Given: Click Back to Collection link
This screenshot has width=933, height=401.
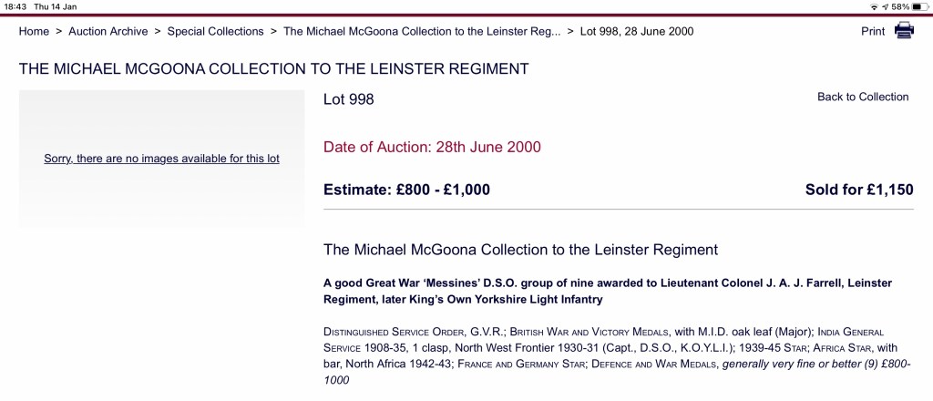Looking at the screenshot, I should pyautogui.click(x=863, y=97).
